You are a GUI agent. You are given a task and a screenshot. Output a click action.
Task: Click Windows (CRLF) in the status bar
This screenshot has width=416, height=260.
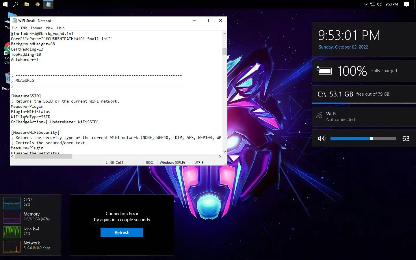pos(172,163)
